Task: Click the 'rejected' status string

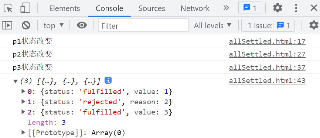Action: click(x=101, y=102)
